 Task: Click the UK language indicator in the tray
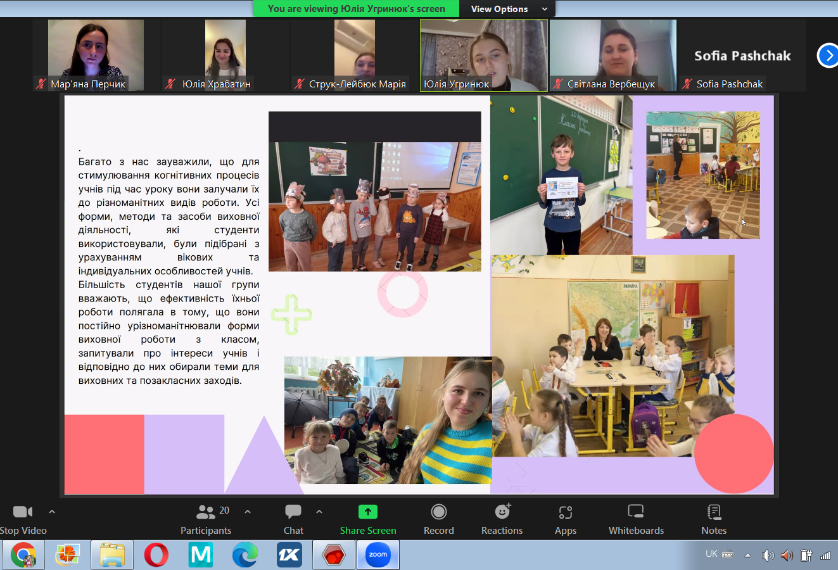tap(711, 554)
